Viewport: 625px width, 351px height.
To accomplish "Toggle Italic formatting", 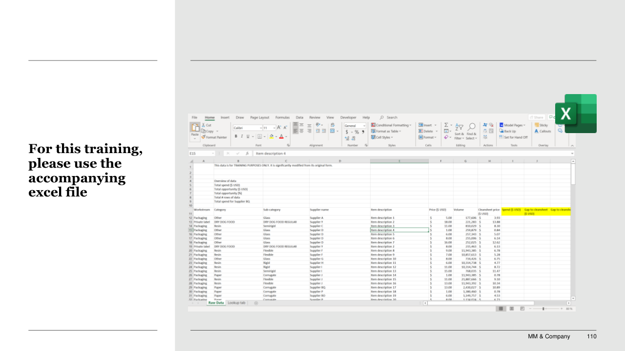I will (242, 136).
